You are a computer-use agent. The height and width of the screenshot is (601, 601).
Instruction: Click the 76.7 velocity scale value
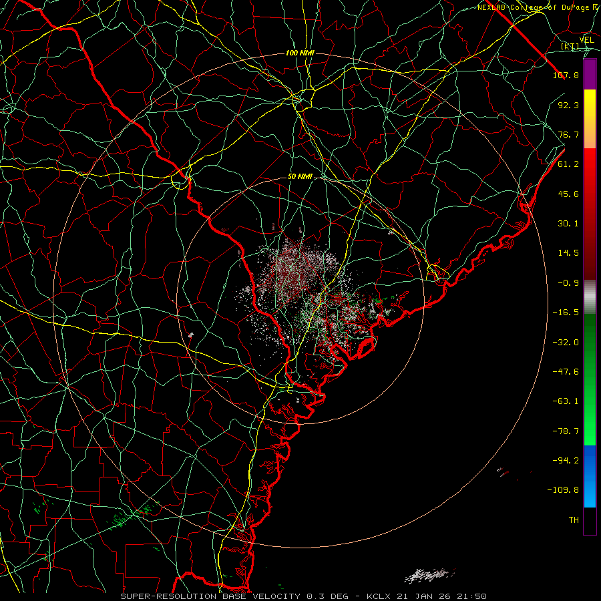pos(568,134)
